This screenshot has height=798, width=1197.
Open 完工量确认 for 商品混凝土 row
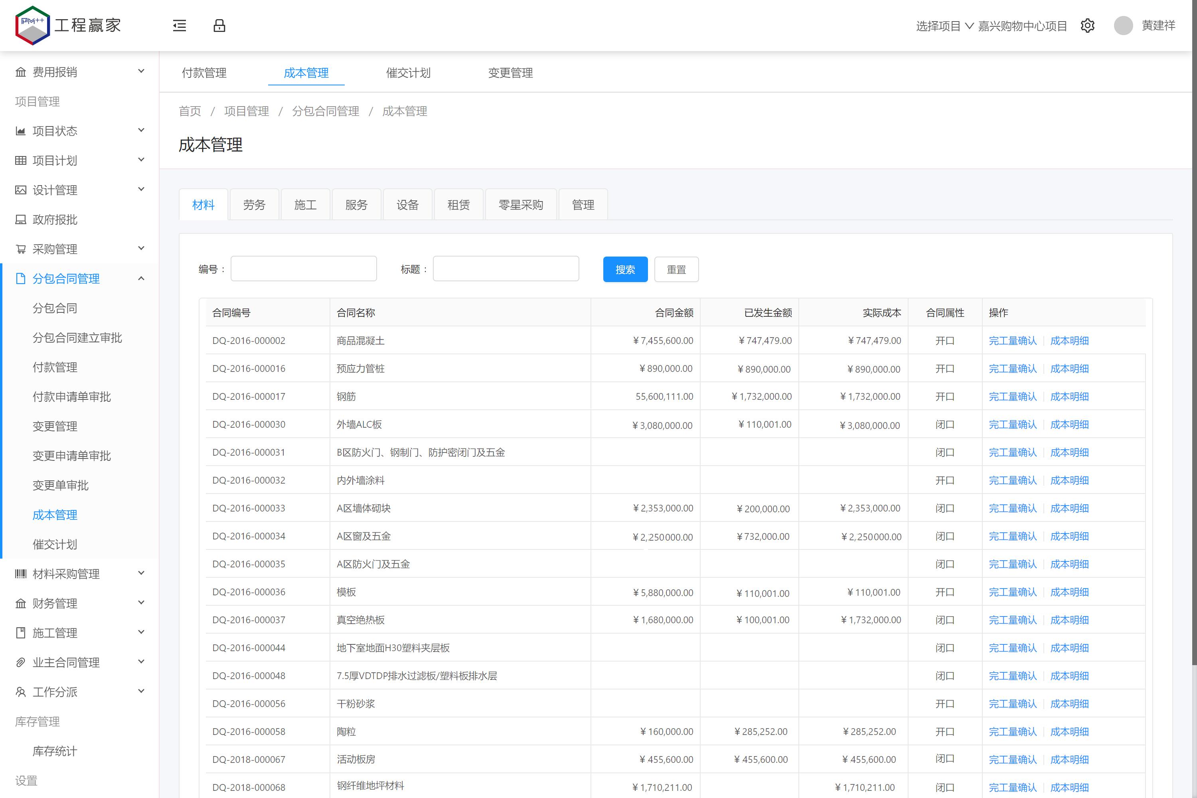[1012, 340]
